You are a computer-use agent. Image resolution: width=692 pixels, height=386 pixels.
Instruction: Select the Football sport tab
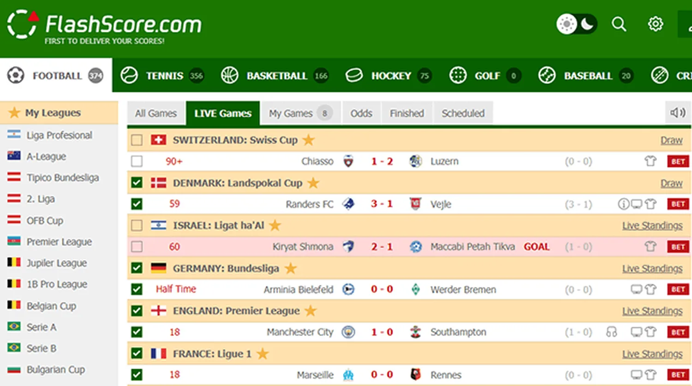56,75
